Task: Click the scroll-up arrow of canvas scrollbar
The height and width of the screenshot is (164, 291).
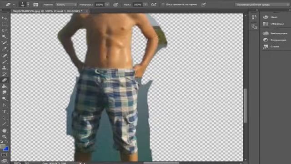Action: [246, 16]
